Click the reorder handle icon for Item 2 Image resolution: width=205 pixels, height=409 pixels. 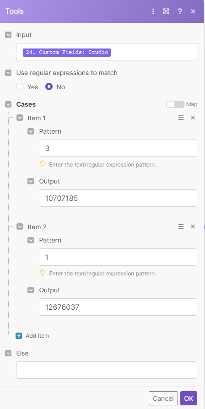click(181, 226)
